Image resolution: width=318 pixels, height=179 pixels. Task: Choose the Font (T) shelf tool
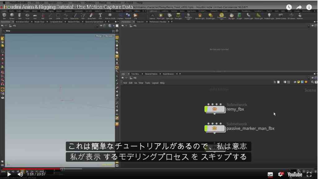click(100, 16)
